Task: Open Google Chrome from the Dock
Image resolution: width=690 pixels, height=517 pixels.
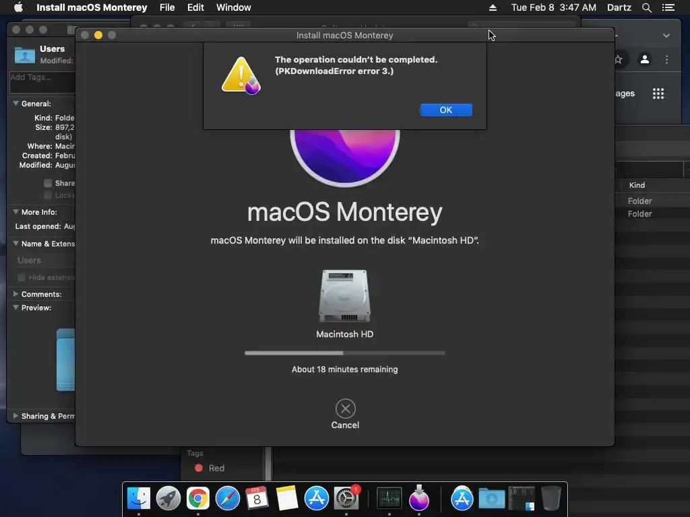Action: pos(198,498)
